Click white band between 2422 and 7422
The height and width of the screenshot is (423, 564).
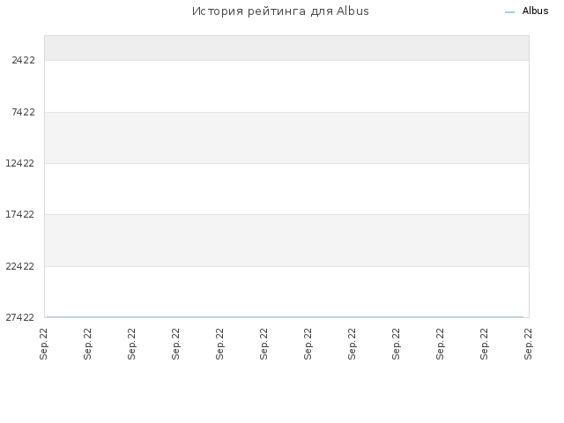pyautogui.click(x=286, y=86)
